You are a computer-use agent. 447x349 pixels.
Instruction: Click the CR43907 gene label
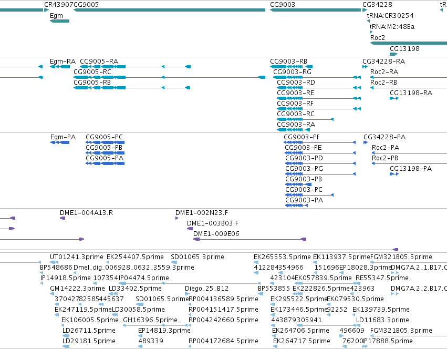59,5
